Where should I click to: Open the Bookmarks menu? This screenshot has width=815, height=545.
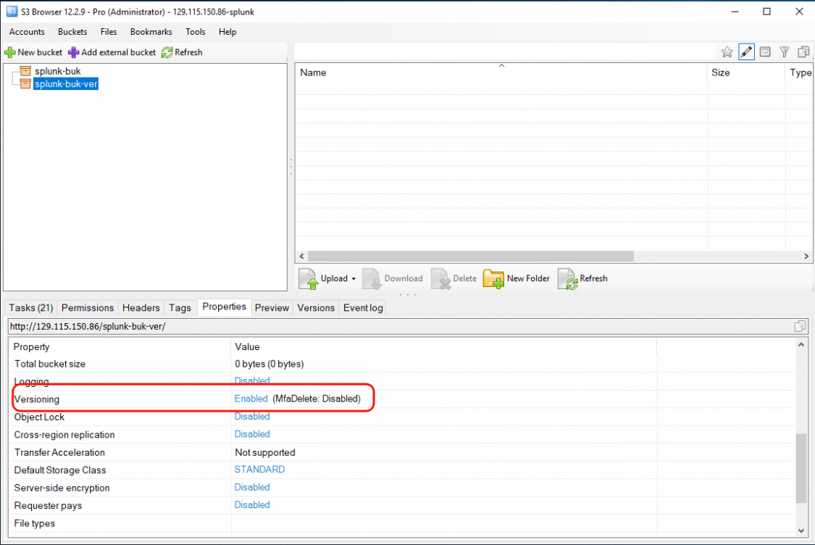tap(151, 32)
